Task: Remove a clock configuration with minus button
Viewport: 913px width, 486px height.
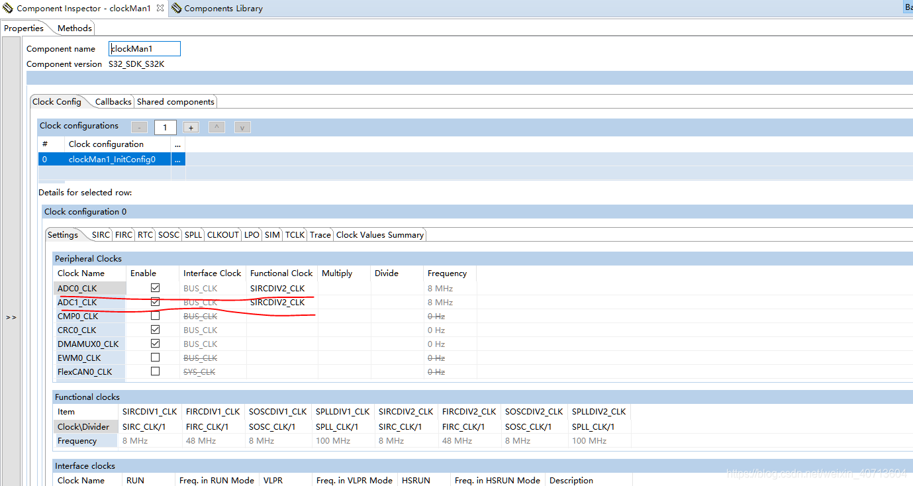Action: [x=139, y=127]
